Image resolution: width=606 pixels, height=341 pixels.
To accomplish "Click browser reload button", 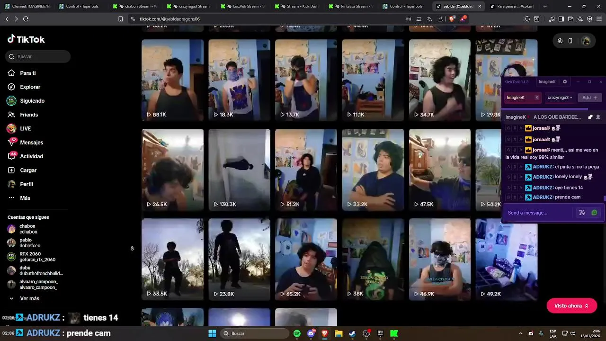I will [x=26, y=19].
